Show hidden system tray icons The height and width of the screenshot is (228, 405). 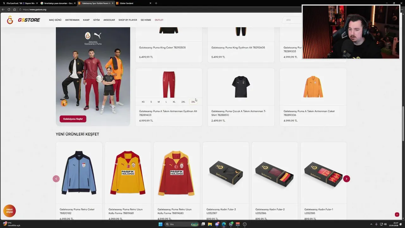(372, 224)
